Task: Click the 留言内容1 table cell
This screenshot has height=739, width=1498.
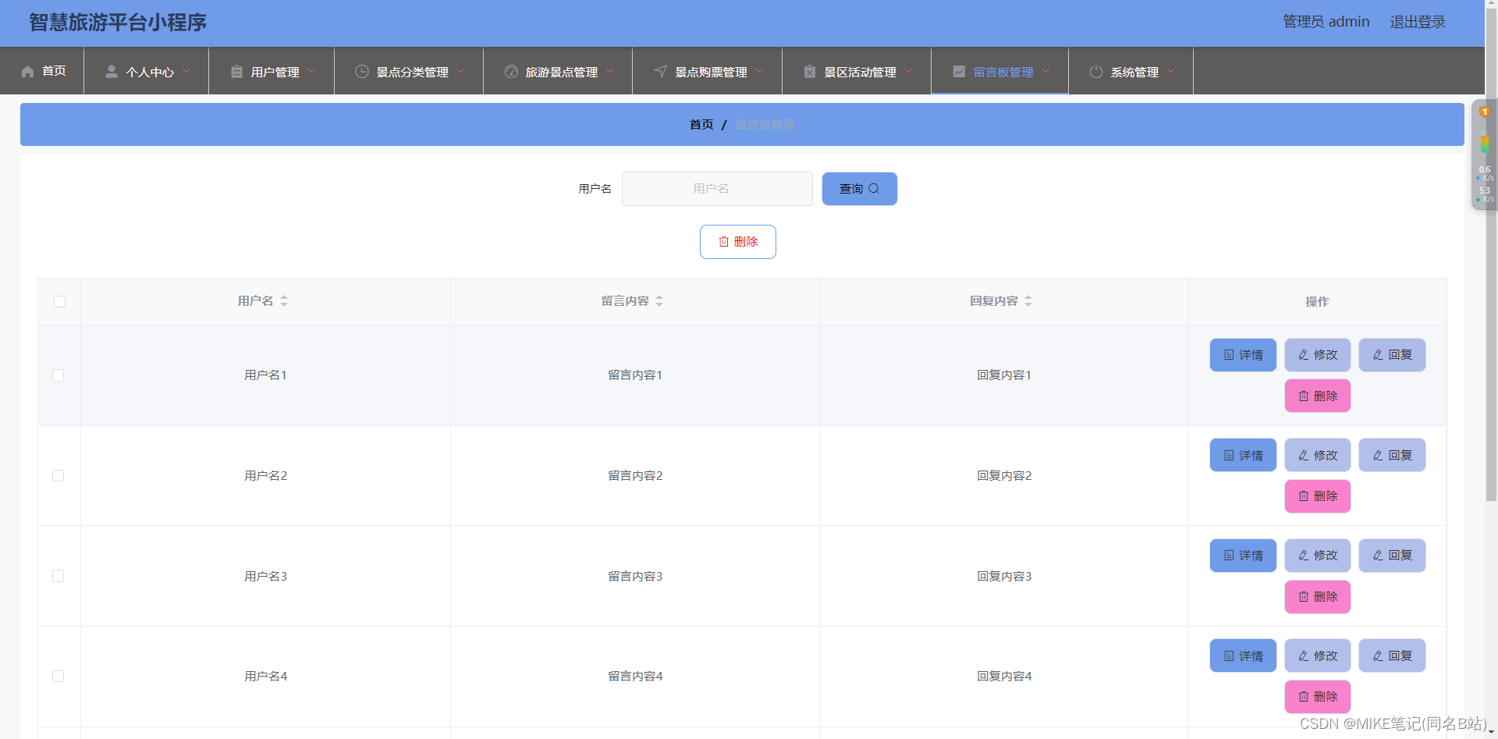Action: [x=635, y=375]
